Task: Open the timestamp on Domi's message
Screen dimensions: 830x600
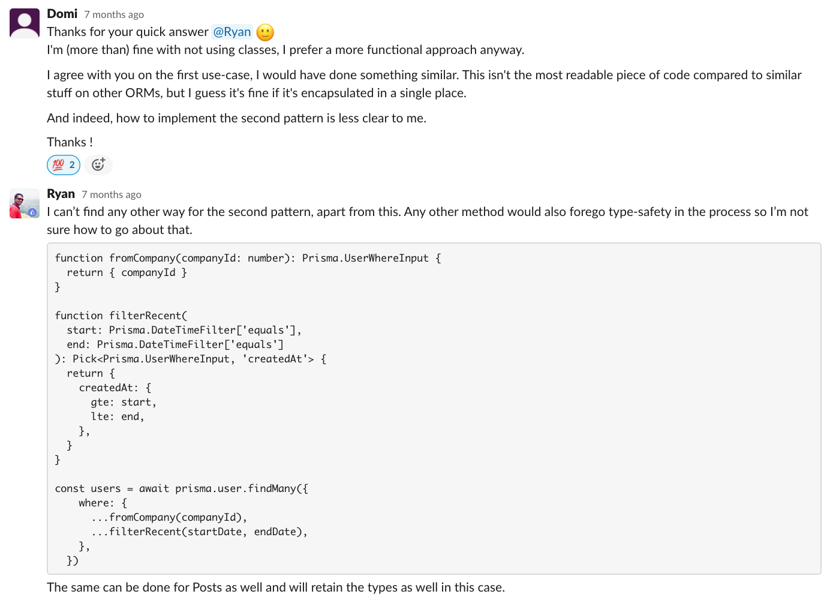Action: pos(114,14)
